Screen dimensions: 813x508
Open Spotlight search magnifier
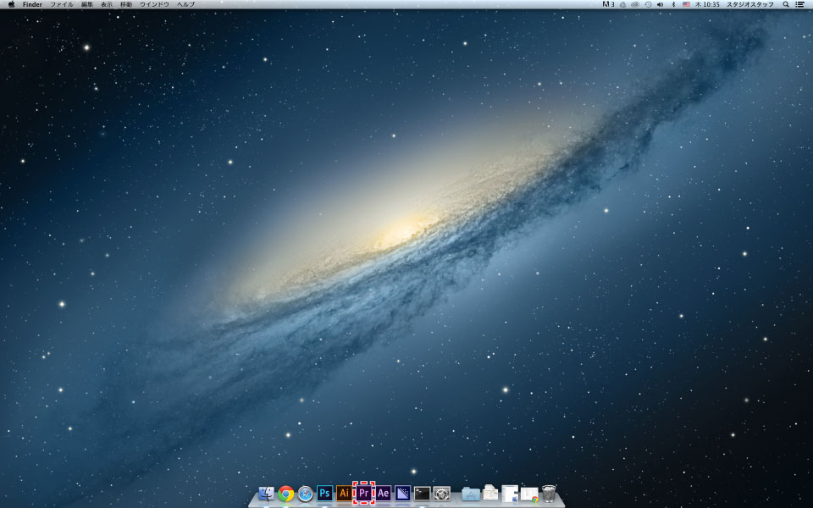(786, 4)
